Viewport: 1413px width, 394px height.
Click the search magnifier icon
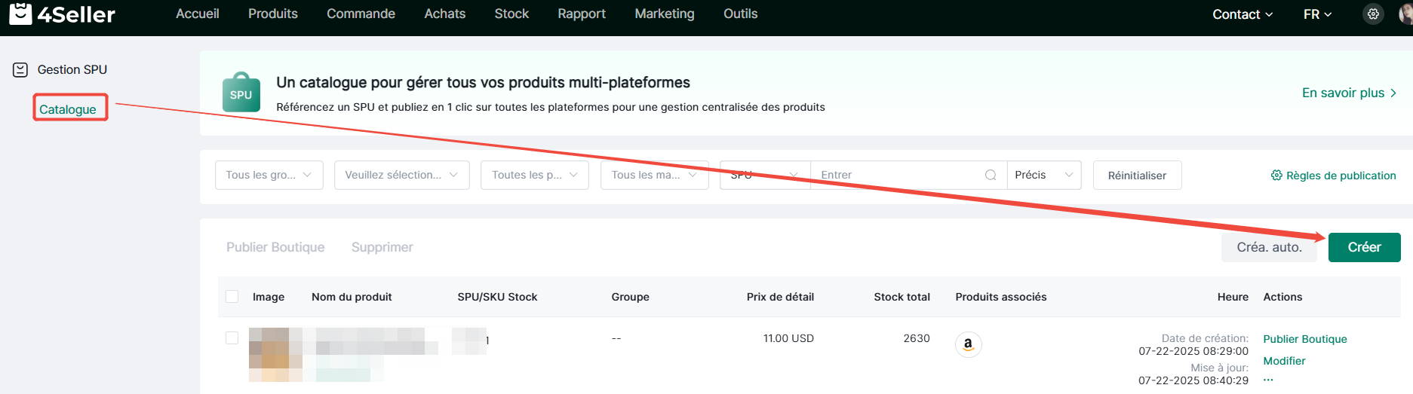point(991,175)
